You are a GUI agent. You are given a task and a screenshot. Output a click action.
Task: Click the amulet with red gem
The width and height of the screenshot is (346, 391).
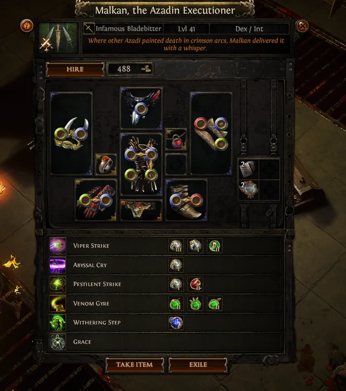coord(176,139)
